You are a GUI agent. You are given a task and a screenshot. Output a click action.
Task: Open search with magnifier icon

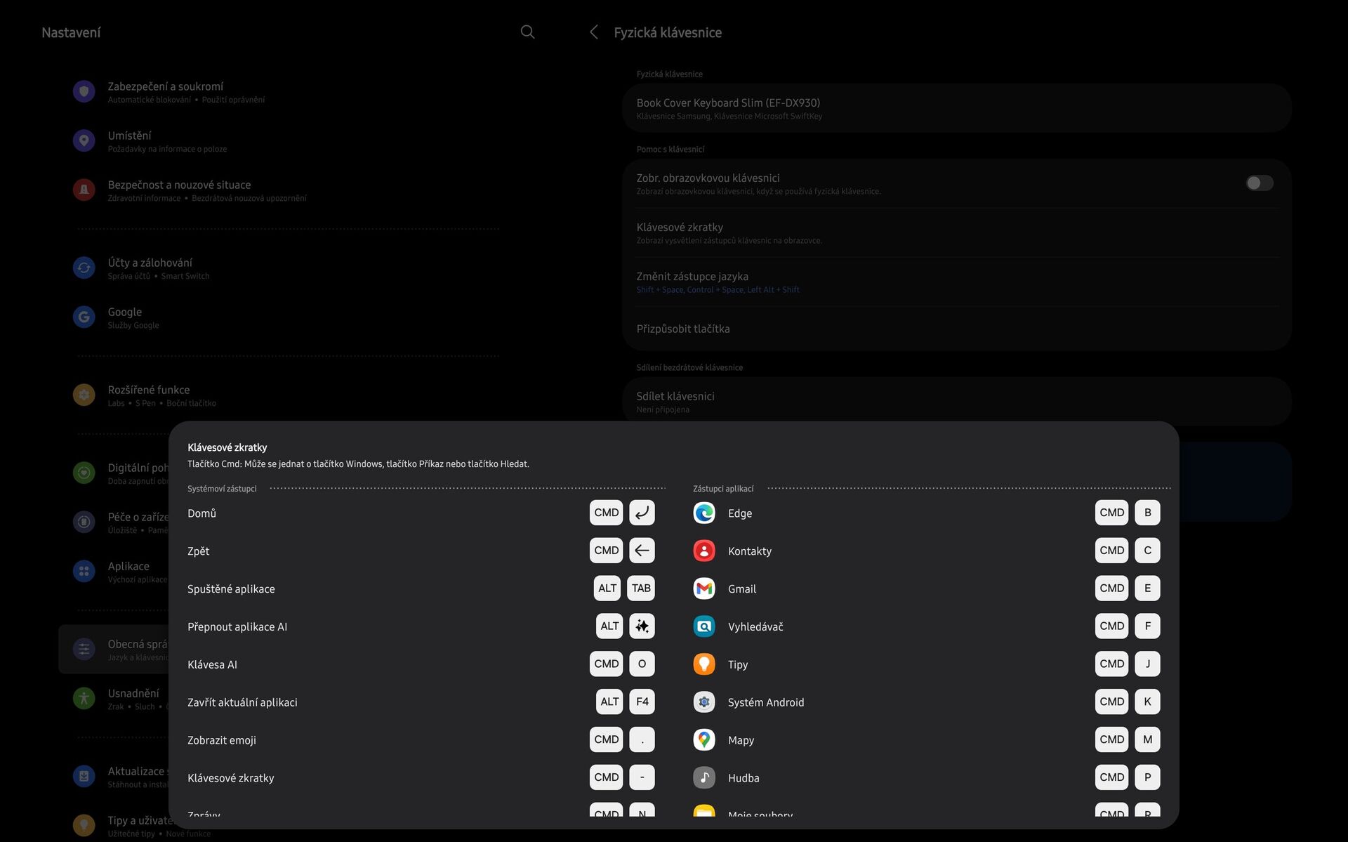click(x=527, y=32)
